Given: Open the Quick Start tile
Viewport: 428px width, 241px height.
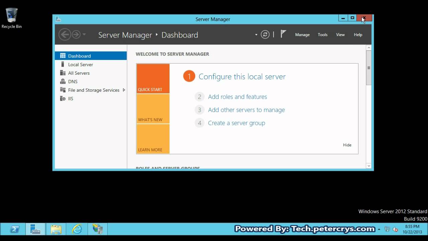Looking at the screenshot, I should [153, 78].
